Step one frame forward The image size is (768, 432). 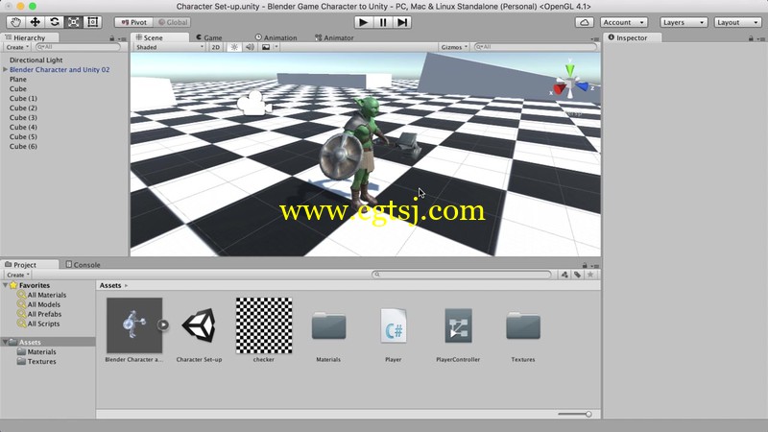pyautogui.click(x=402, y=22)
